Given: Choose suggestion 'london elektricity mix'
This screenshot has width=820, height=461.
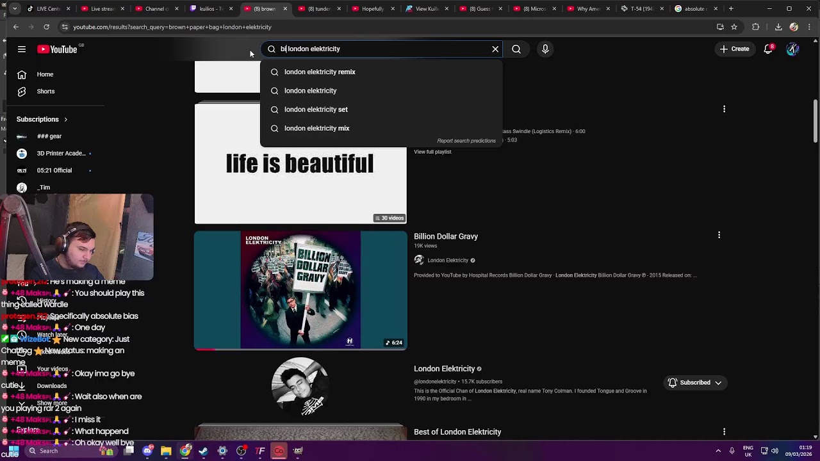Looking at the screenshot, I should click(x=382, y=128).
